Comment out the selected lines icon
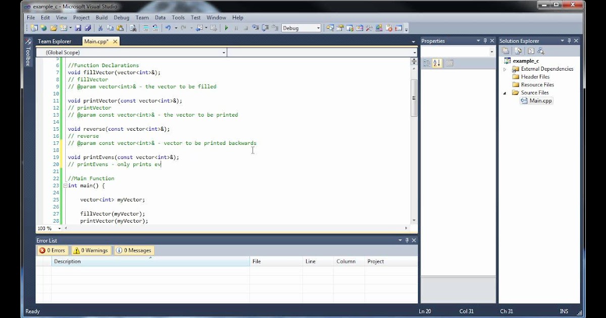The width and height of the screenshot is (606, 318). coord(145,28)
